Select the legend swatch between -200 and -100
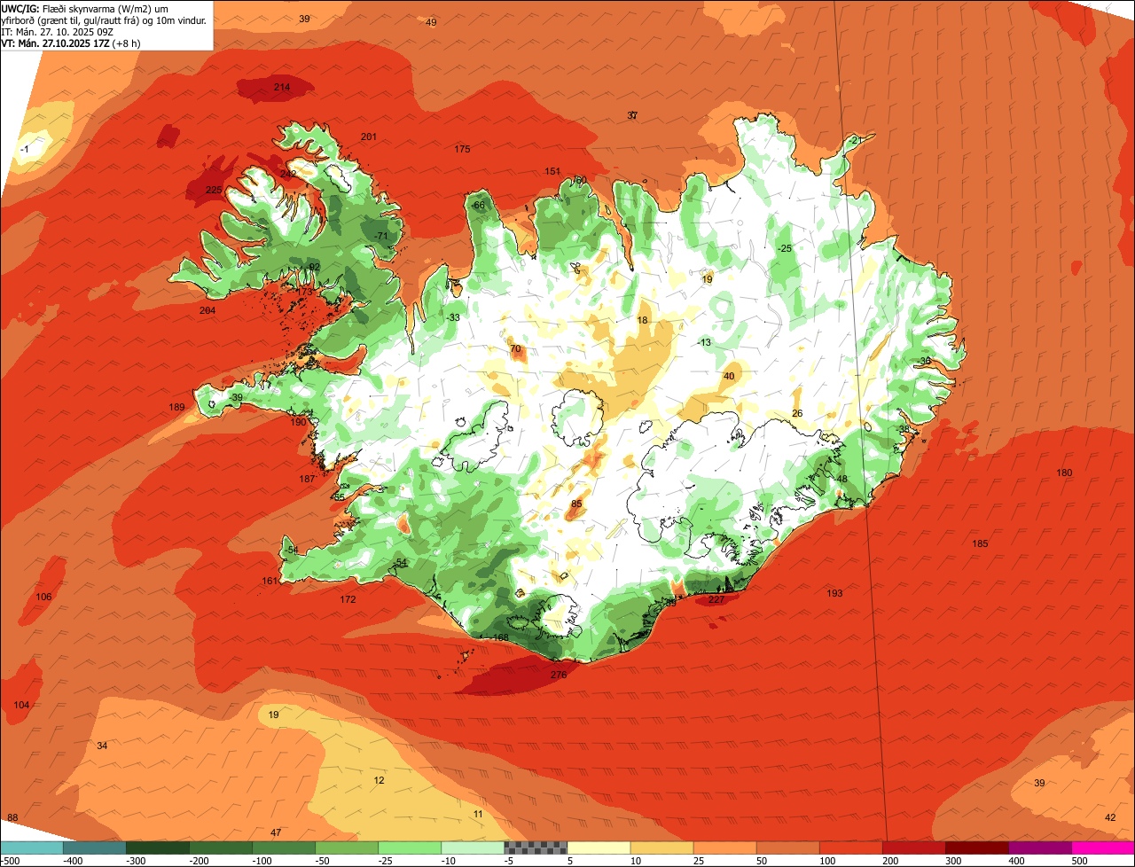The width and height of the screenshot is (1135, 867). click(x=221, y=847)
